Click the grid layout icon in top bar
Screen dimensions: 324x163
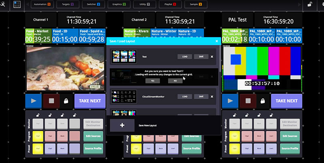pos(17,5)
